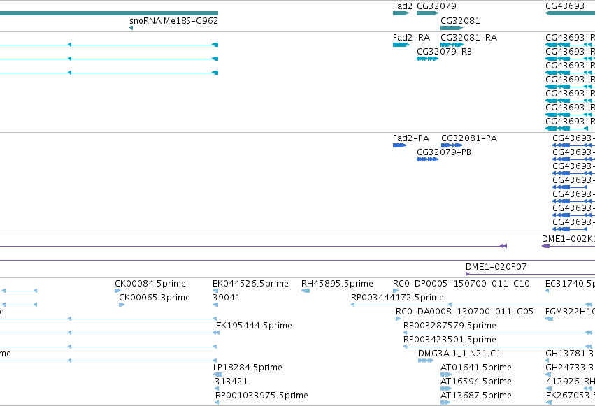This screenshot has width=595, height=406.
Task: Click the CG32081 gene arrow glyph
Action: point(452,28)
